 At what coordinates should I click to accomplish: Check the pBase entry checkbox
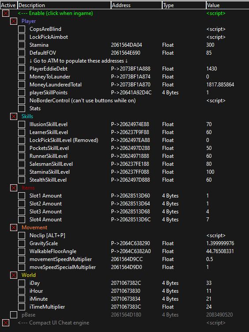(x=14, y=315)
